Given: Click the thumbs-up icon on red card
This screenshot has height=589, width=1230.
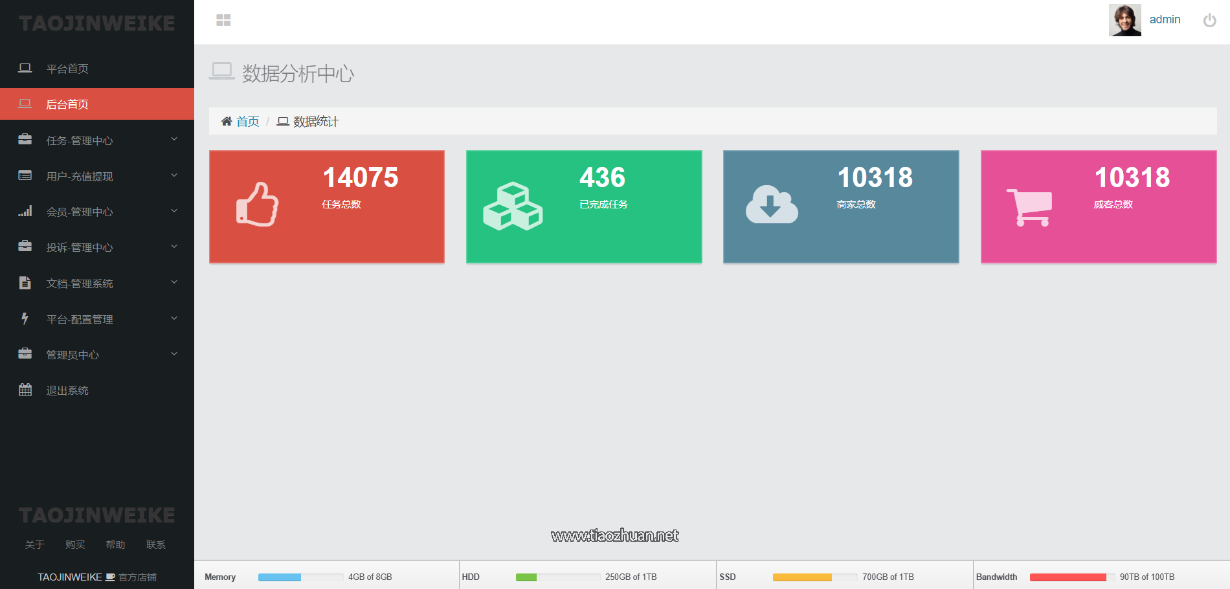Looking at the screenshot, I should pos(257,205).
